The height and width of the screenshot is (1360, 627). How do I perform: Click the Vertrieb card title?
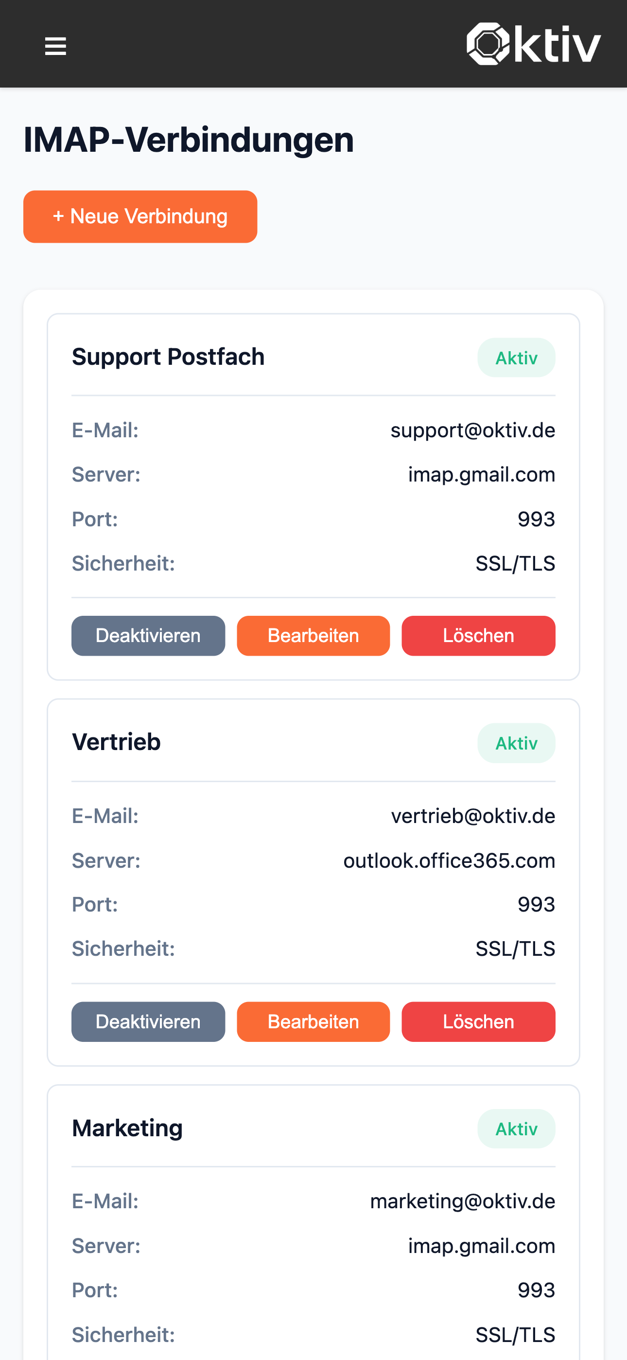point(116,742)
